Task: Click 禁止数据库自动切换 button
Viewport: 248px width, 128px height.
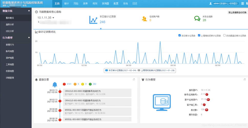Action: pos(237,13)
